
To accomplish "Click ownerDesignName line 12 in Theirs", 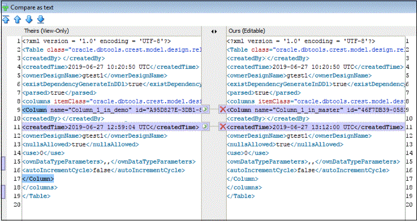I will tap(95, 136).
